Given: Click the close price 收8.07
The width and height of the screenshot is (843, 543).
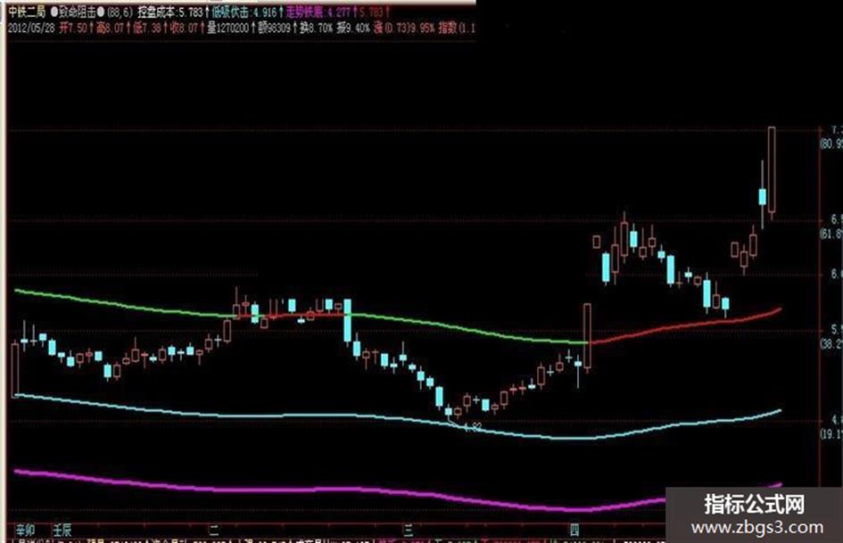Looking at the screenshot, I should (184, 28).
